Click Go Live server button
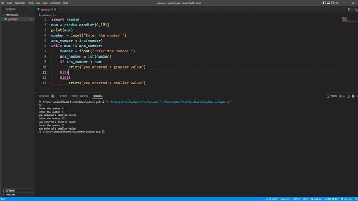 [x=346, y=199]
